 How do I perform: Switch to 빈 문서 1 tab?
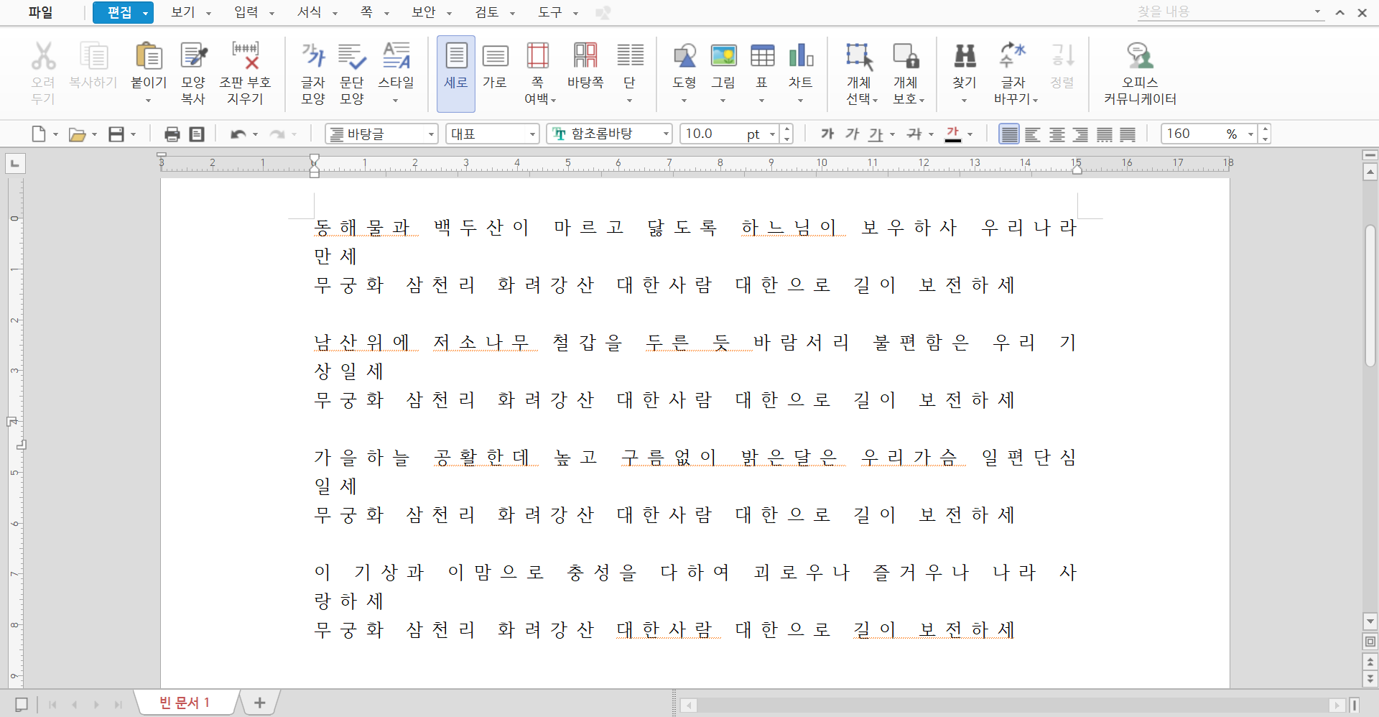[x=185, y=702]
